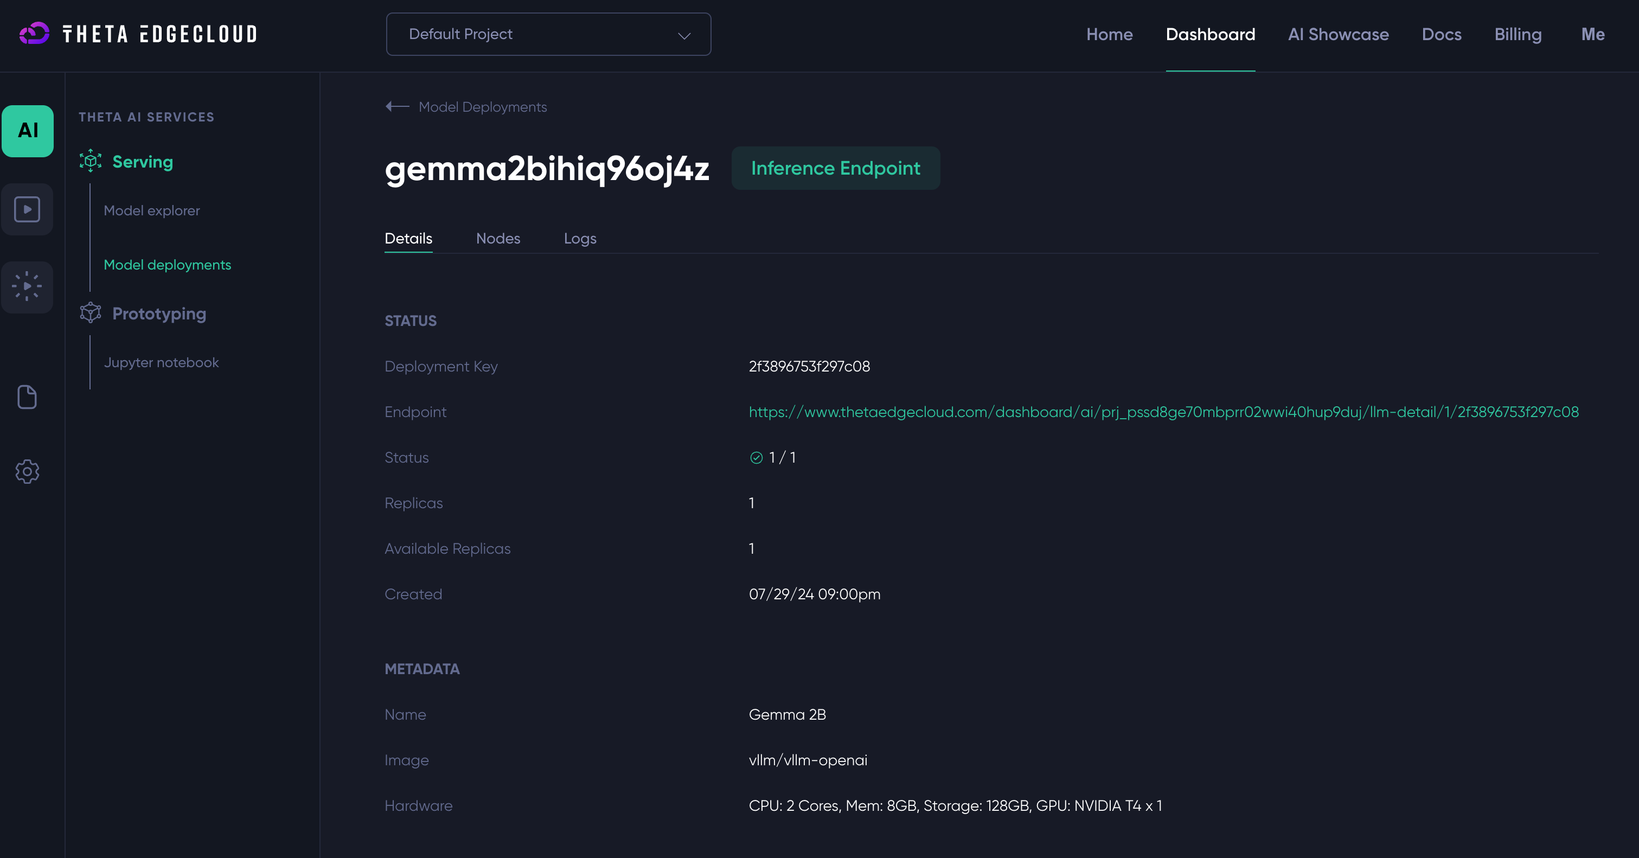Expand the Default Project dropdown
Image resolution: width=1639 pixels, height=858 pixels.
pos(548,34)
